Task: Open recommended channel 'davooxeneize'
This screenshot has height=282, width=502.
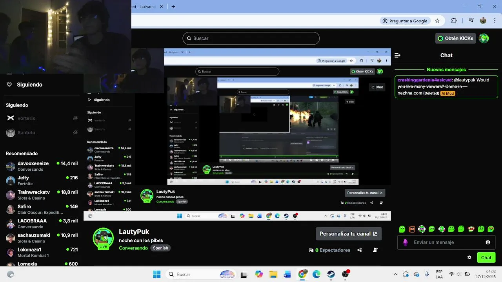Action: (42, 166)
